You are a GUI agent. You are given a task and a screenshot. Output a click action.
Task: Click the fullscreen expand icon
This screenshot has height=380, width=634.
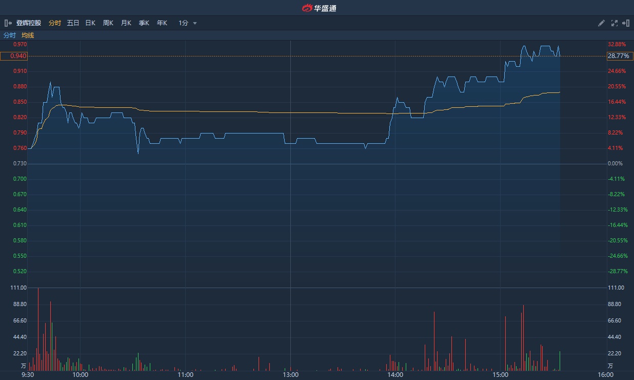point(614,23)
